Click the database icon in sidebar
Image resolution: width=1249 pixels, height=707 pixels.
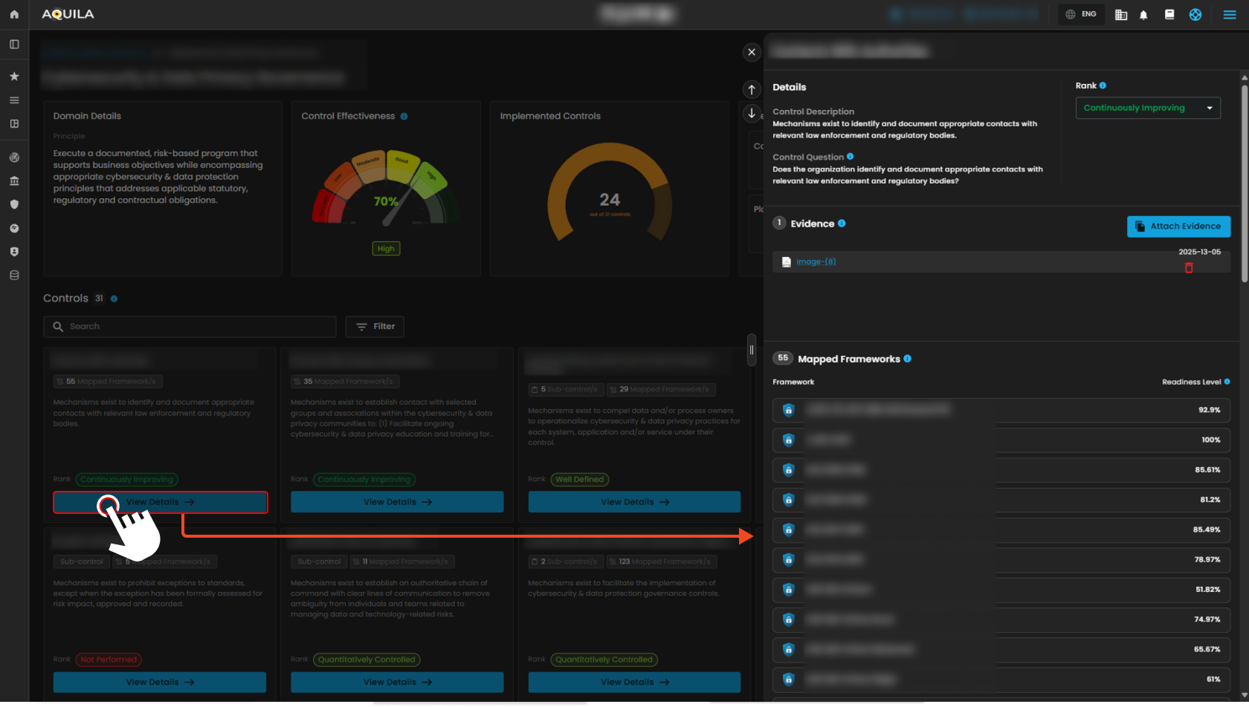(14, 276)
